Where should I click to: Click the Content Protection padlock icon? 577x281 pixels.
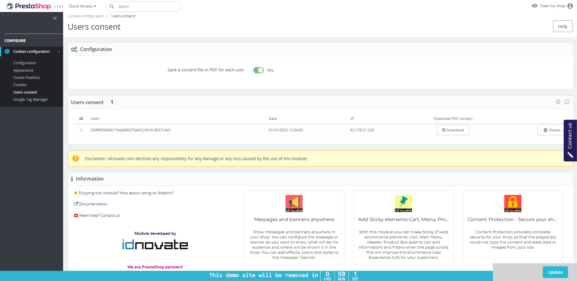[513, 203]
